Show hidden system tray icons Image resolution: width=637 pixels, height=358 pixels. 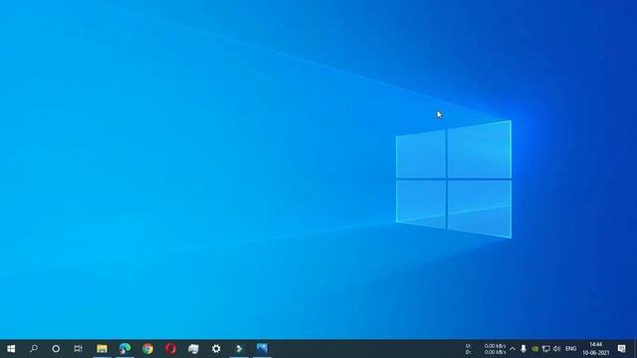pos(513,349)
